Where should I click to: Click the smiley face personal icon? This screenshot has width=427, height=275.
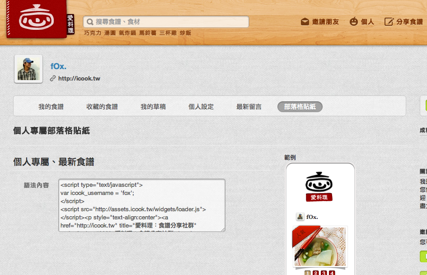click(353, 22)
